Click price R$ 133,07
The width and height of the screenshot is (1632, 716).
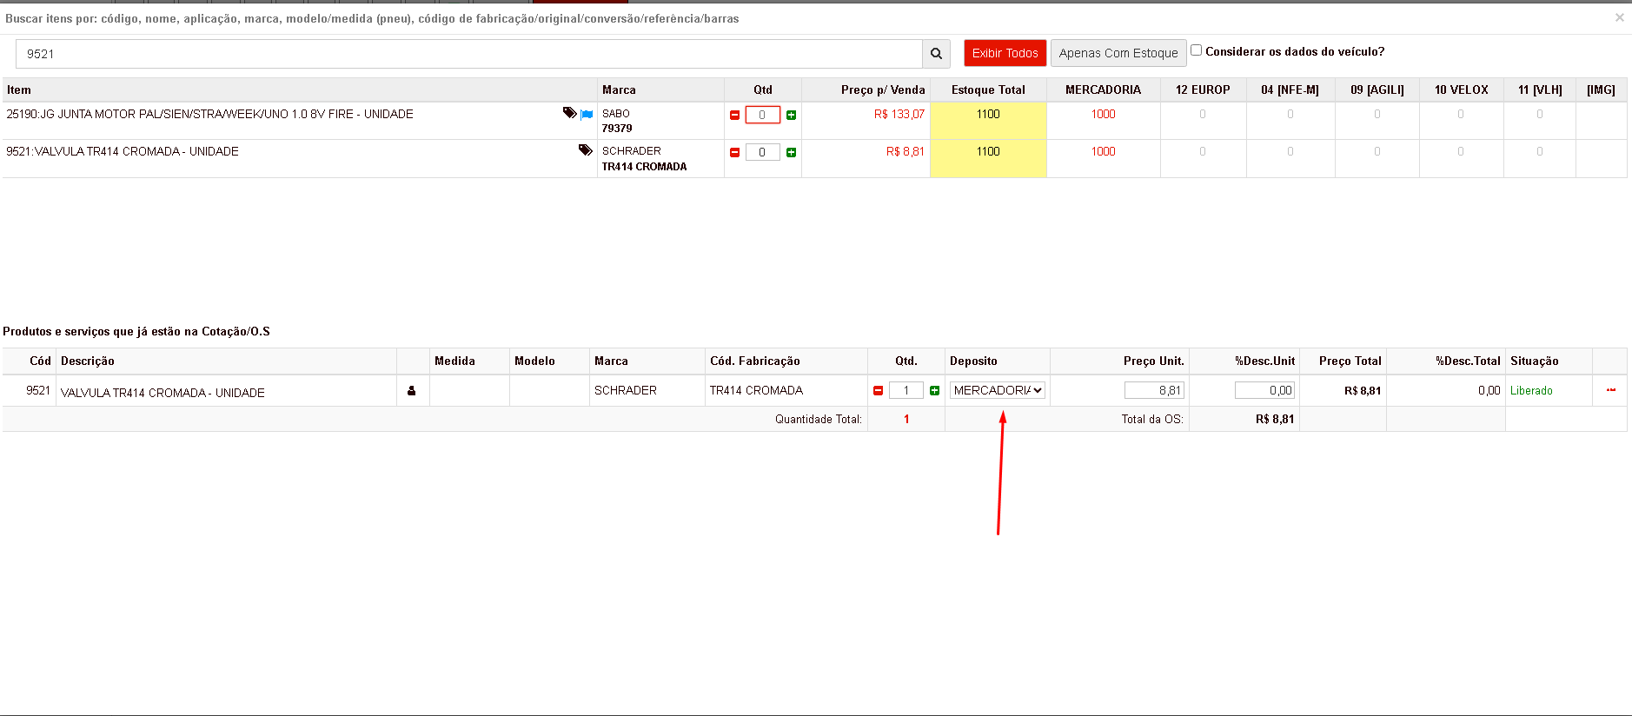click(x=899, y=114)
